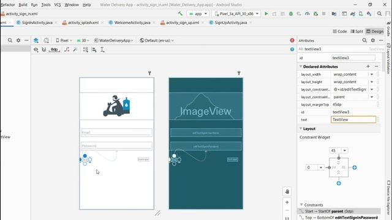Open layout_height wrap_content dropdown arrow

pyautogui.click(x=372, y=82)
